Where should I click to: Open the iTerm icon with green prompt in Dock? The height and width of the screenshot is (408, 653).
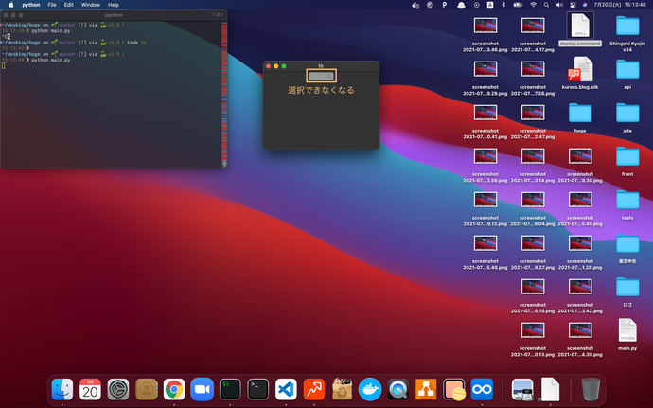pos(230,389)
